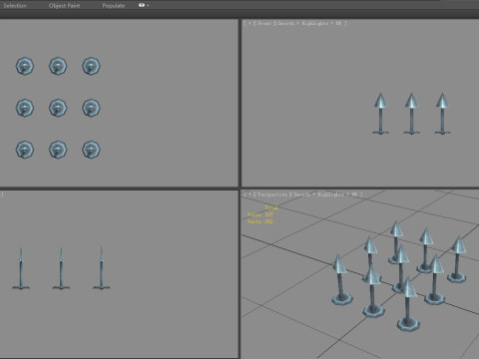Open the Selection ribbon tab

coord(15,5)
